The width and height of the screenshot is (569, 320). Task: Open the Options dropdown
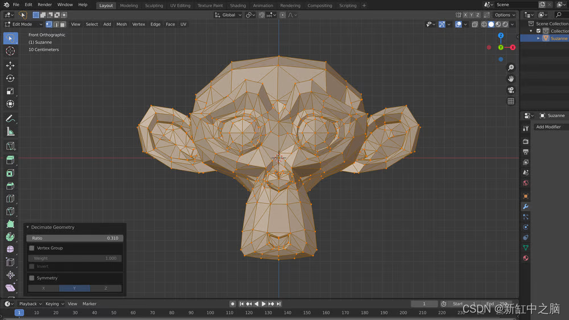click(x=505, y=15)
